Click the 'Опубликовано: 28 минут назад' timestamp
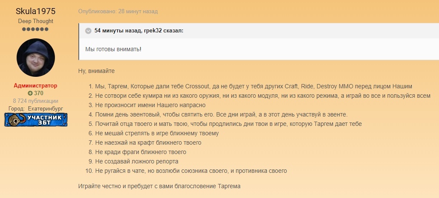The width and height of the screenshot is (439, 198). click(118, 12)
